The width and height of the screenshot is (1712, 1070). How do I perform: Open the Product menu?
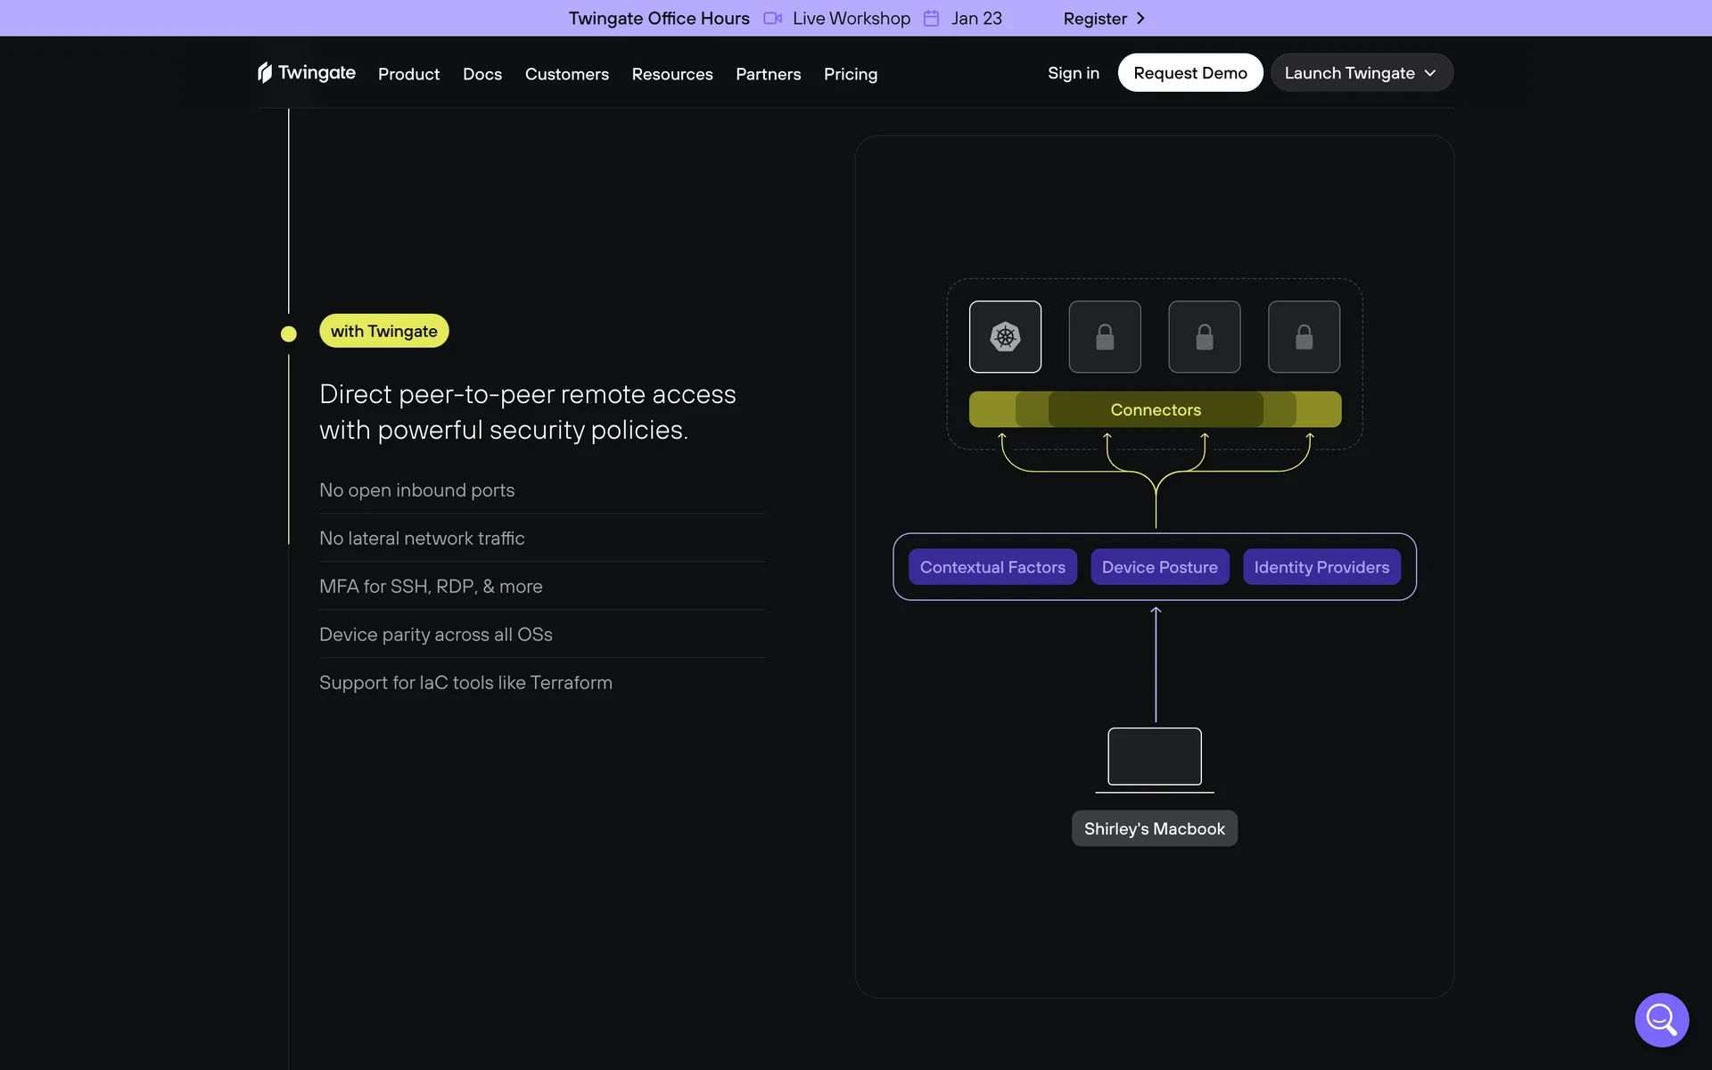tap(408, 74)
